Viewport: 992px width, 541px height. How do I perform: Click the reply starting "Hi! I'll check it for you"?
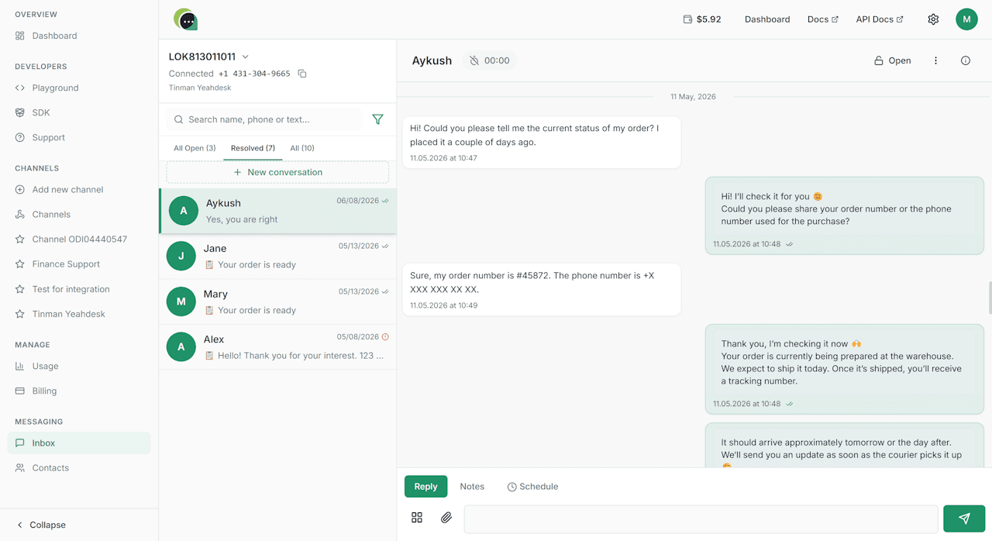coord(844,215)
